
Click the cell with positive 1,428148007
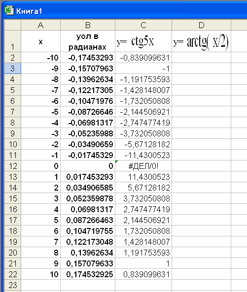click(143, 241)
